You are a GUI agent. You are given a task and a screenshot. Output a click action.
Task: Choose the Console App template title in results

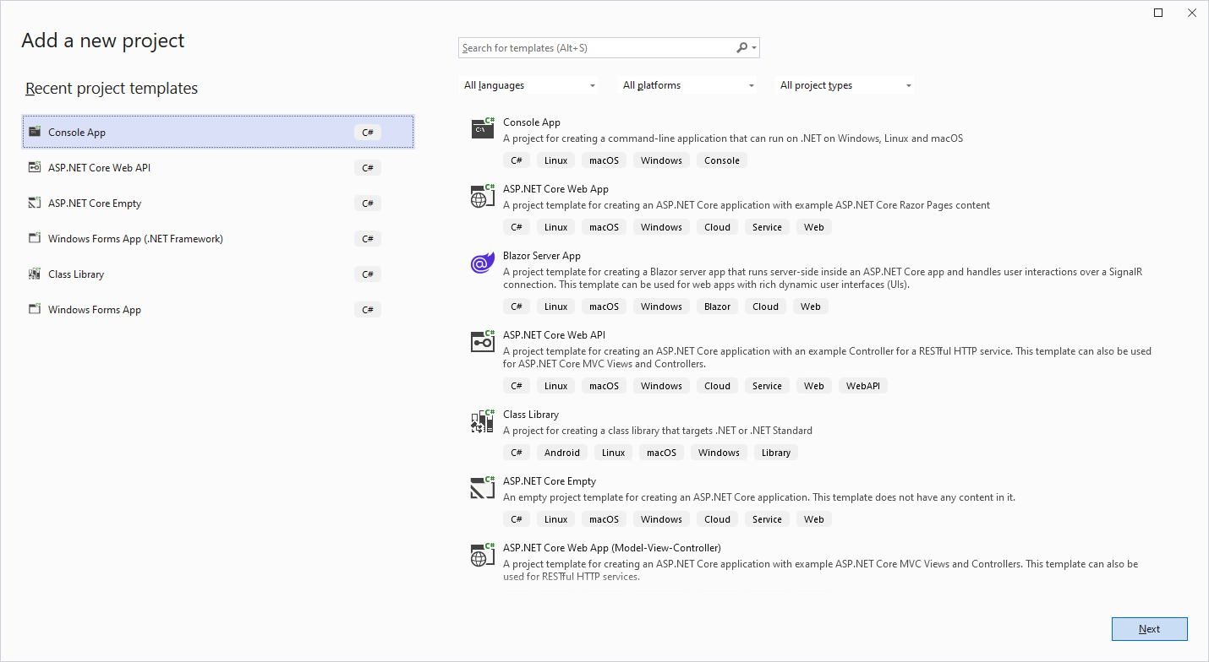532,122
